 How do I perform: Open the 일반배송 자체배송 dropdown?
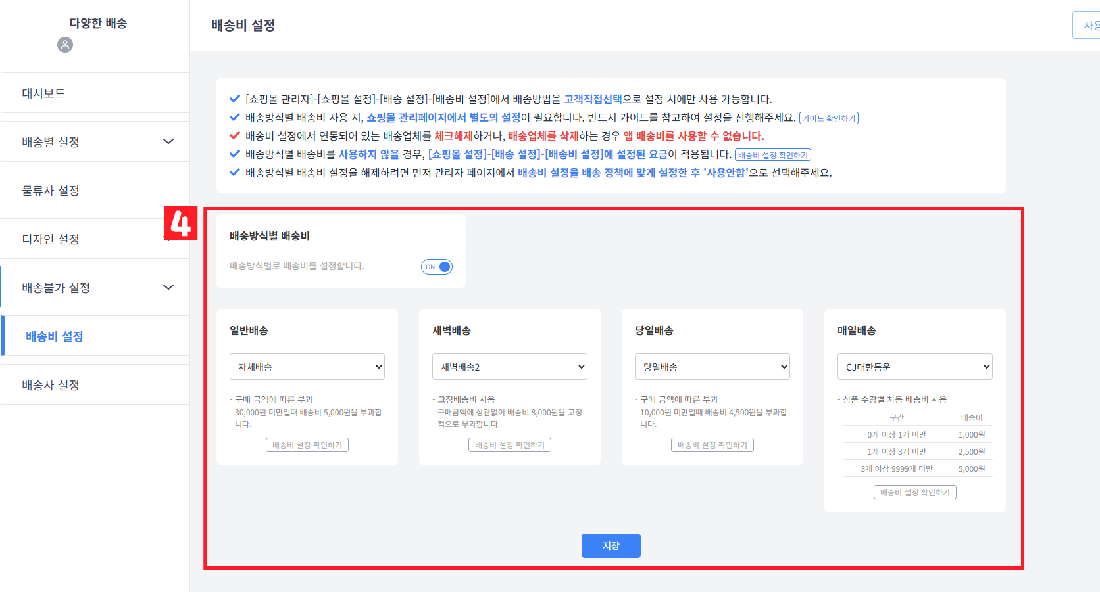pyautogui.click(x=307, y=366)
